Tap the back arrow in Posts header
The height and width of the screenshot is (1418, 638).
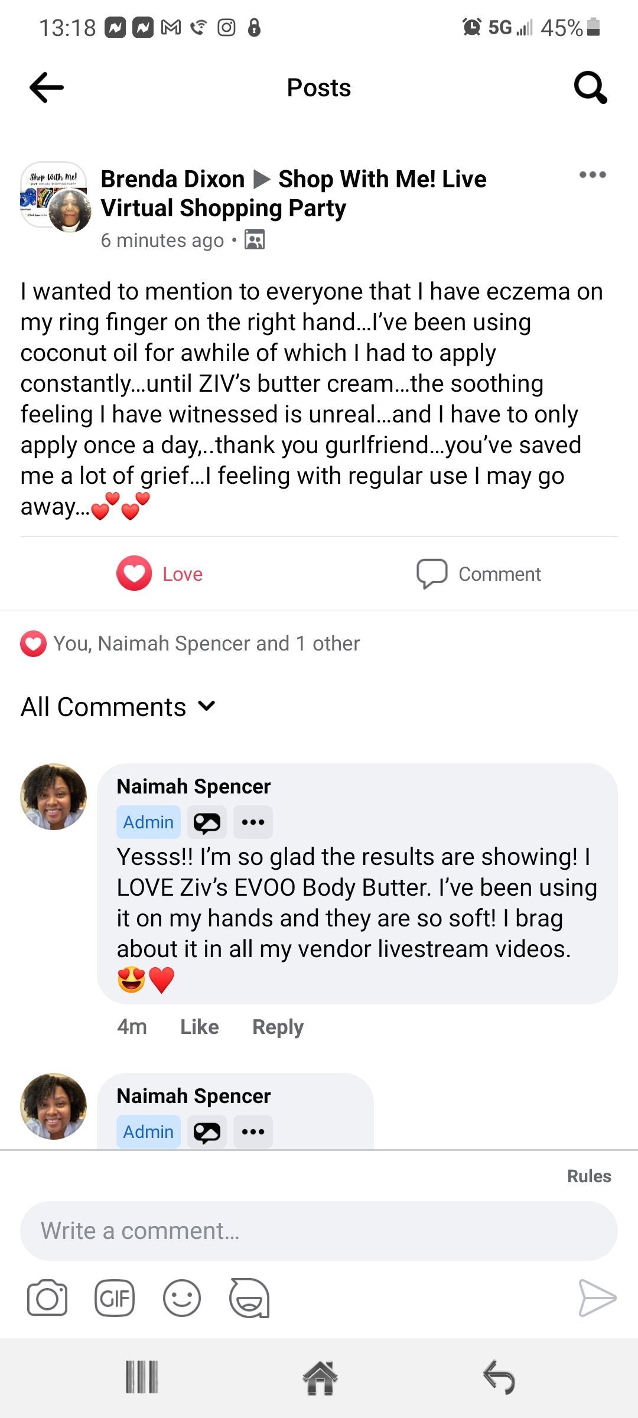[x=47, y=87]
